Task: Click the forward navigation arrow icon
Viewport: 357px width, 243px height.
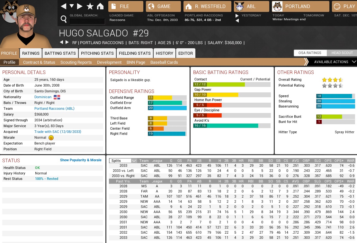Action: (80, 6)
